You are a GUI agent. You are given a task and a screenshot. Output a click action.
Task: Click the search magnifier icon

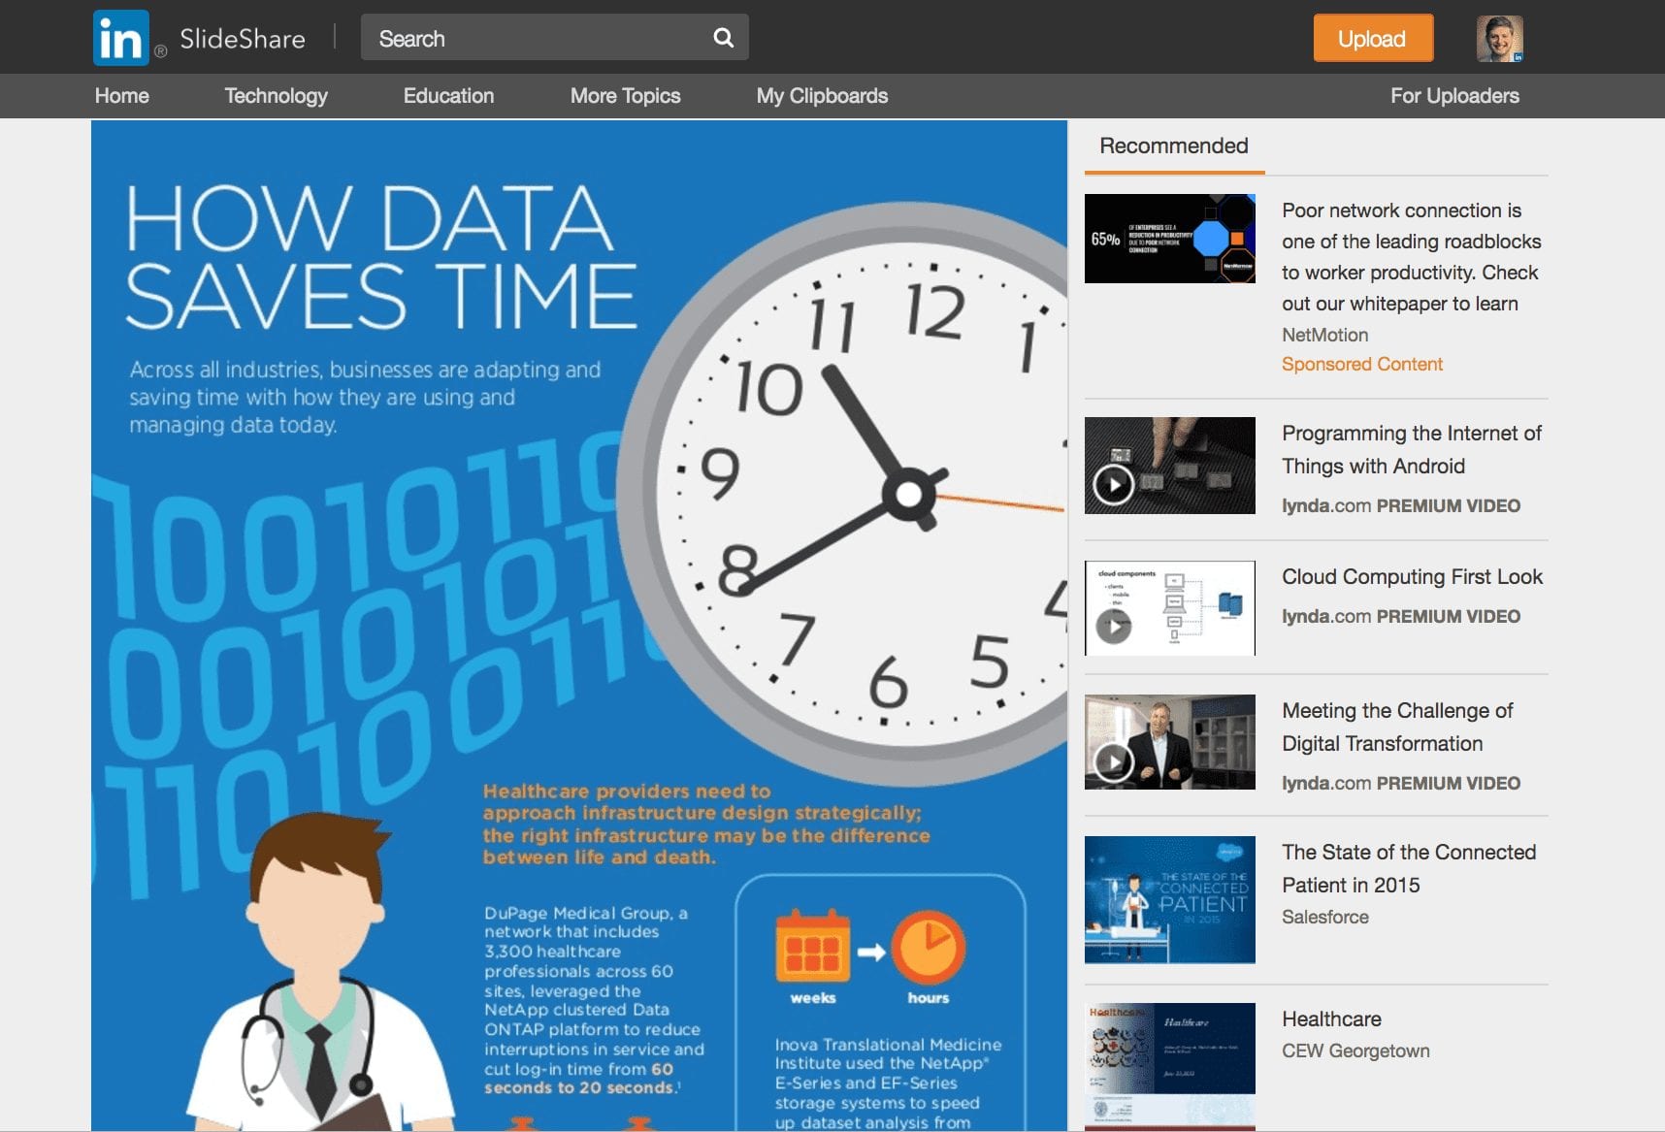723,38
